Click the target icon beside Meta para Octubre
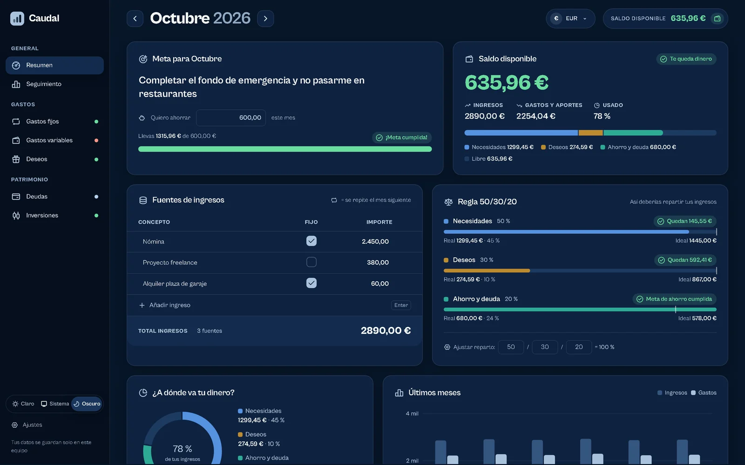The image size is (745, 465). coord(143,59)
